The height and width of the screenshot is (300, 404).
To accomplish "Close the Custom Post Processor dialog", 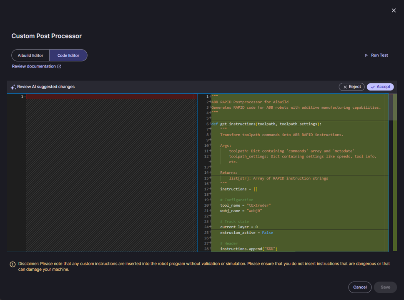I will (x=394, y=10).
